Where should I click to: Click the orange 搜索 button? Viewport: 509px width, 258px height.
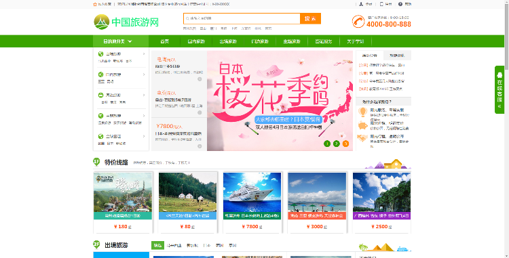click(310, 18)
